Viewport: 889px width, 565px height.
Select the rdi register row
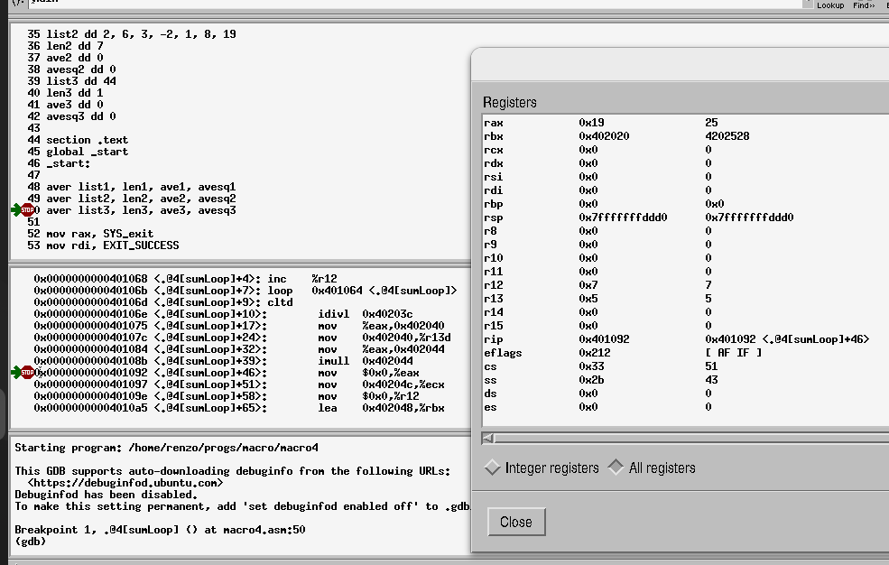686,190
